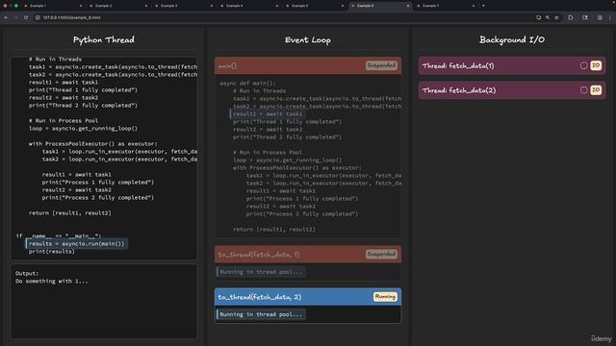Image resolution: width=616 pixels, height=346 pixels.
Task: Click the Thread: fetch_data(2) card
Action: 512,90
